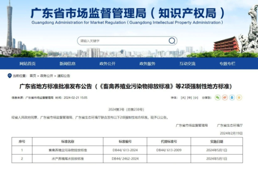This screenshot has height=173, width=258.
Task: Click table header 序号
Action: (x=22, y=142)
